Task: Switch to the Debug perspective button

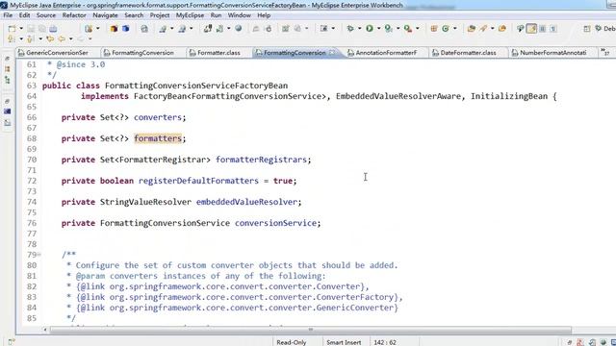Action: pos(605,29)
